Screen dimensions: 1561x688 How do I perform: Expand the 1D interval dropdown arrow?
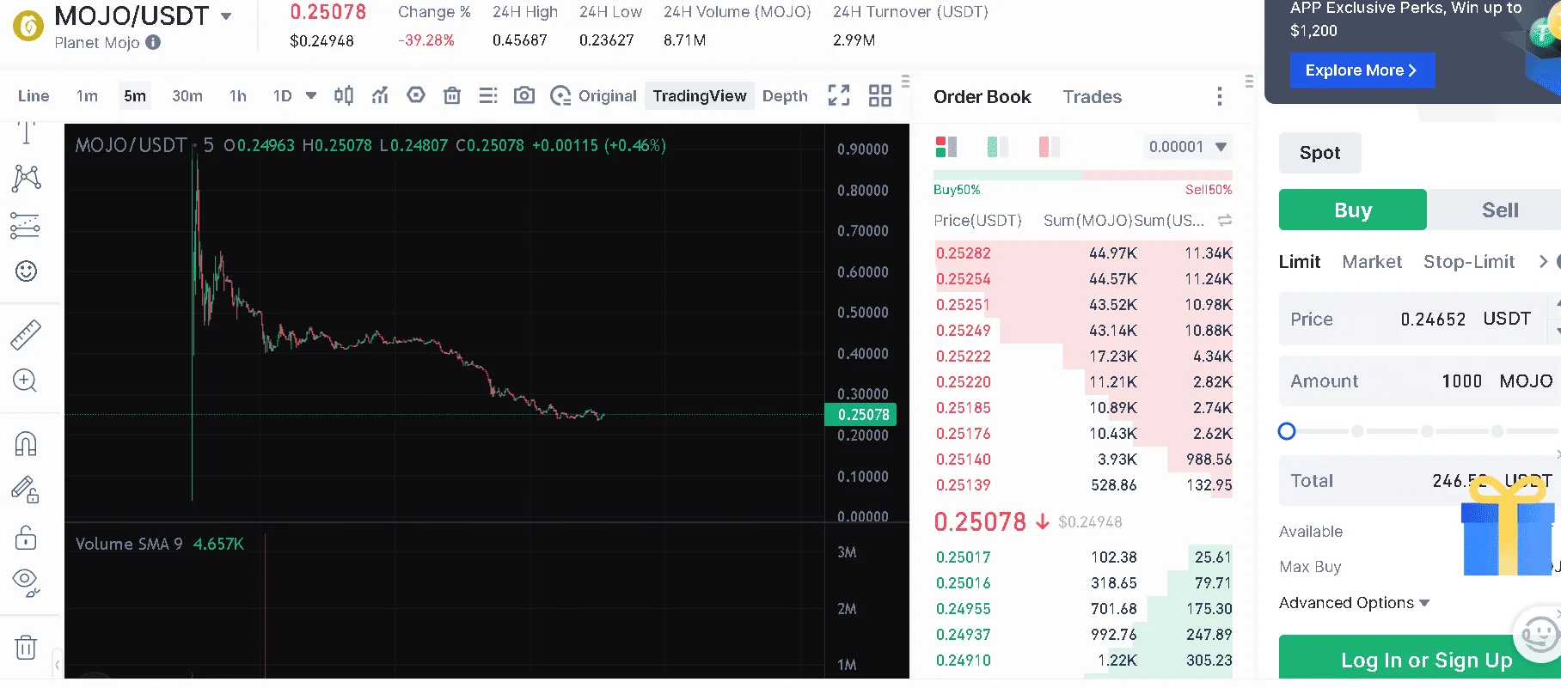[x=311, y=95]
